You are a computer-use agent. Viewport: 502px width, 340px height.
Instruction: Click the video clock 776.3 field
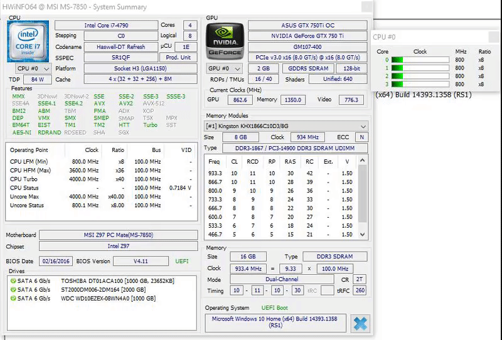pyautogui.click(x=351, y=100)
